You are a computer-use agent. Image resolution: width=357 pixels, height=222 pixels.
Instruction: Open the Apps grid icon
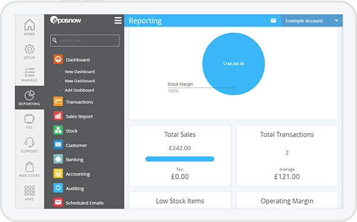(x=30, y=191)
